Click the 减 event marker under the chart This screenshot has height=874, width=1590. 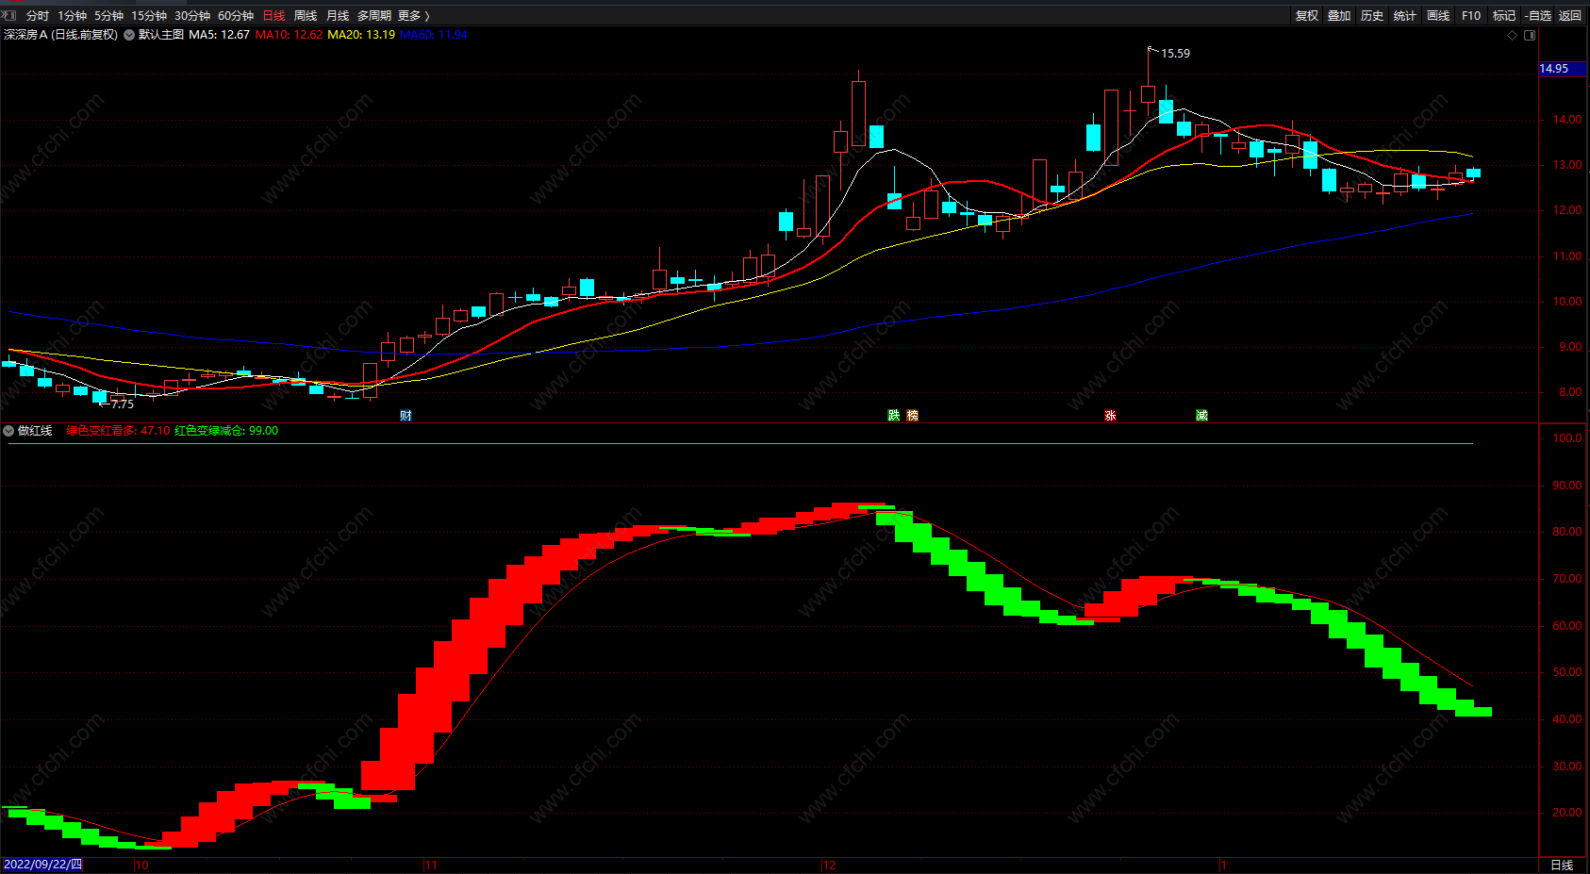pyautogui.click(x=1201, y=415)
